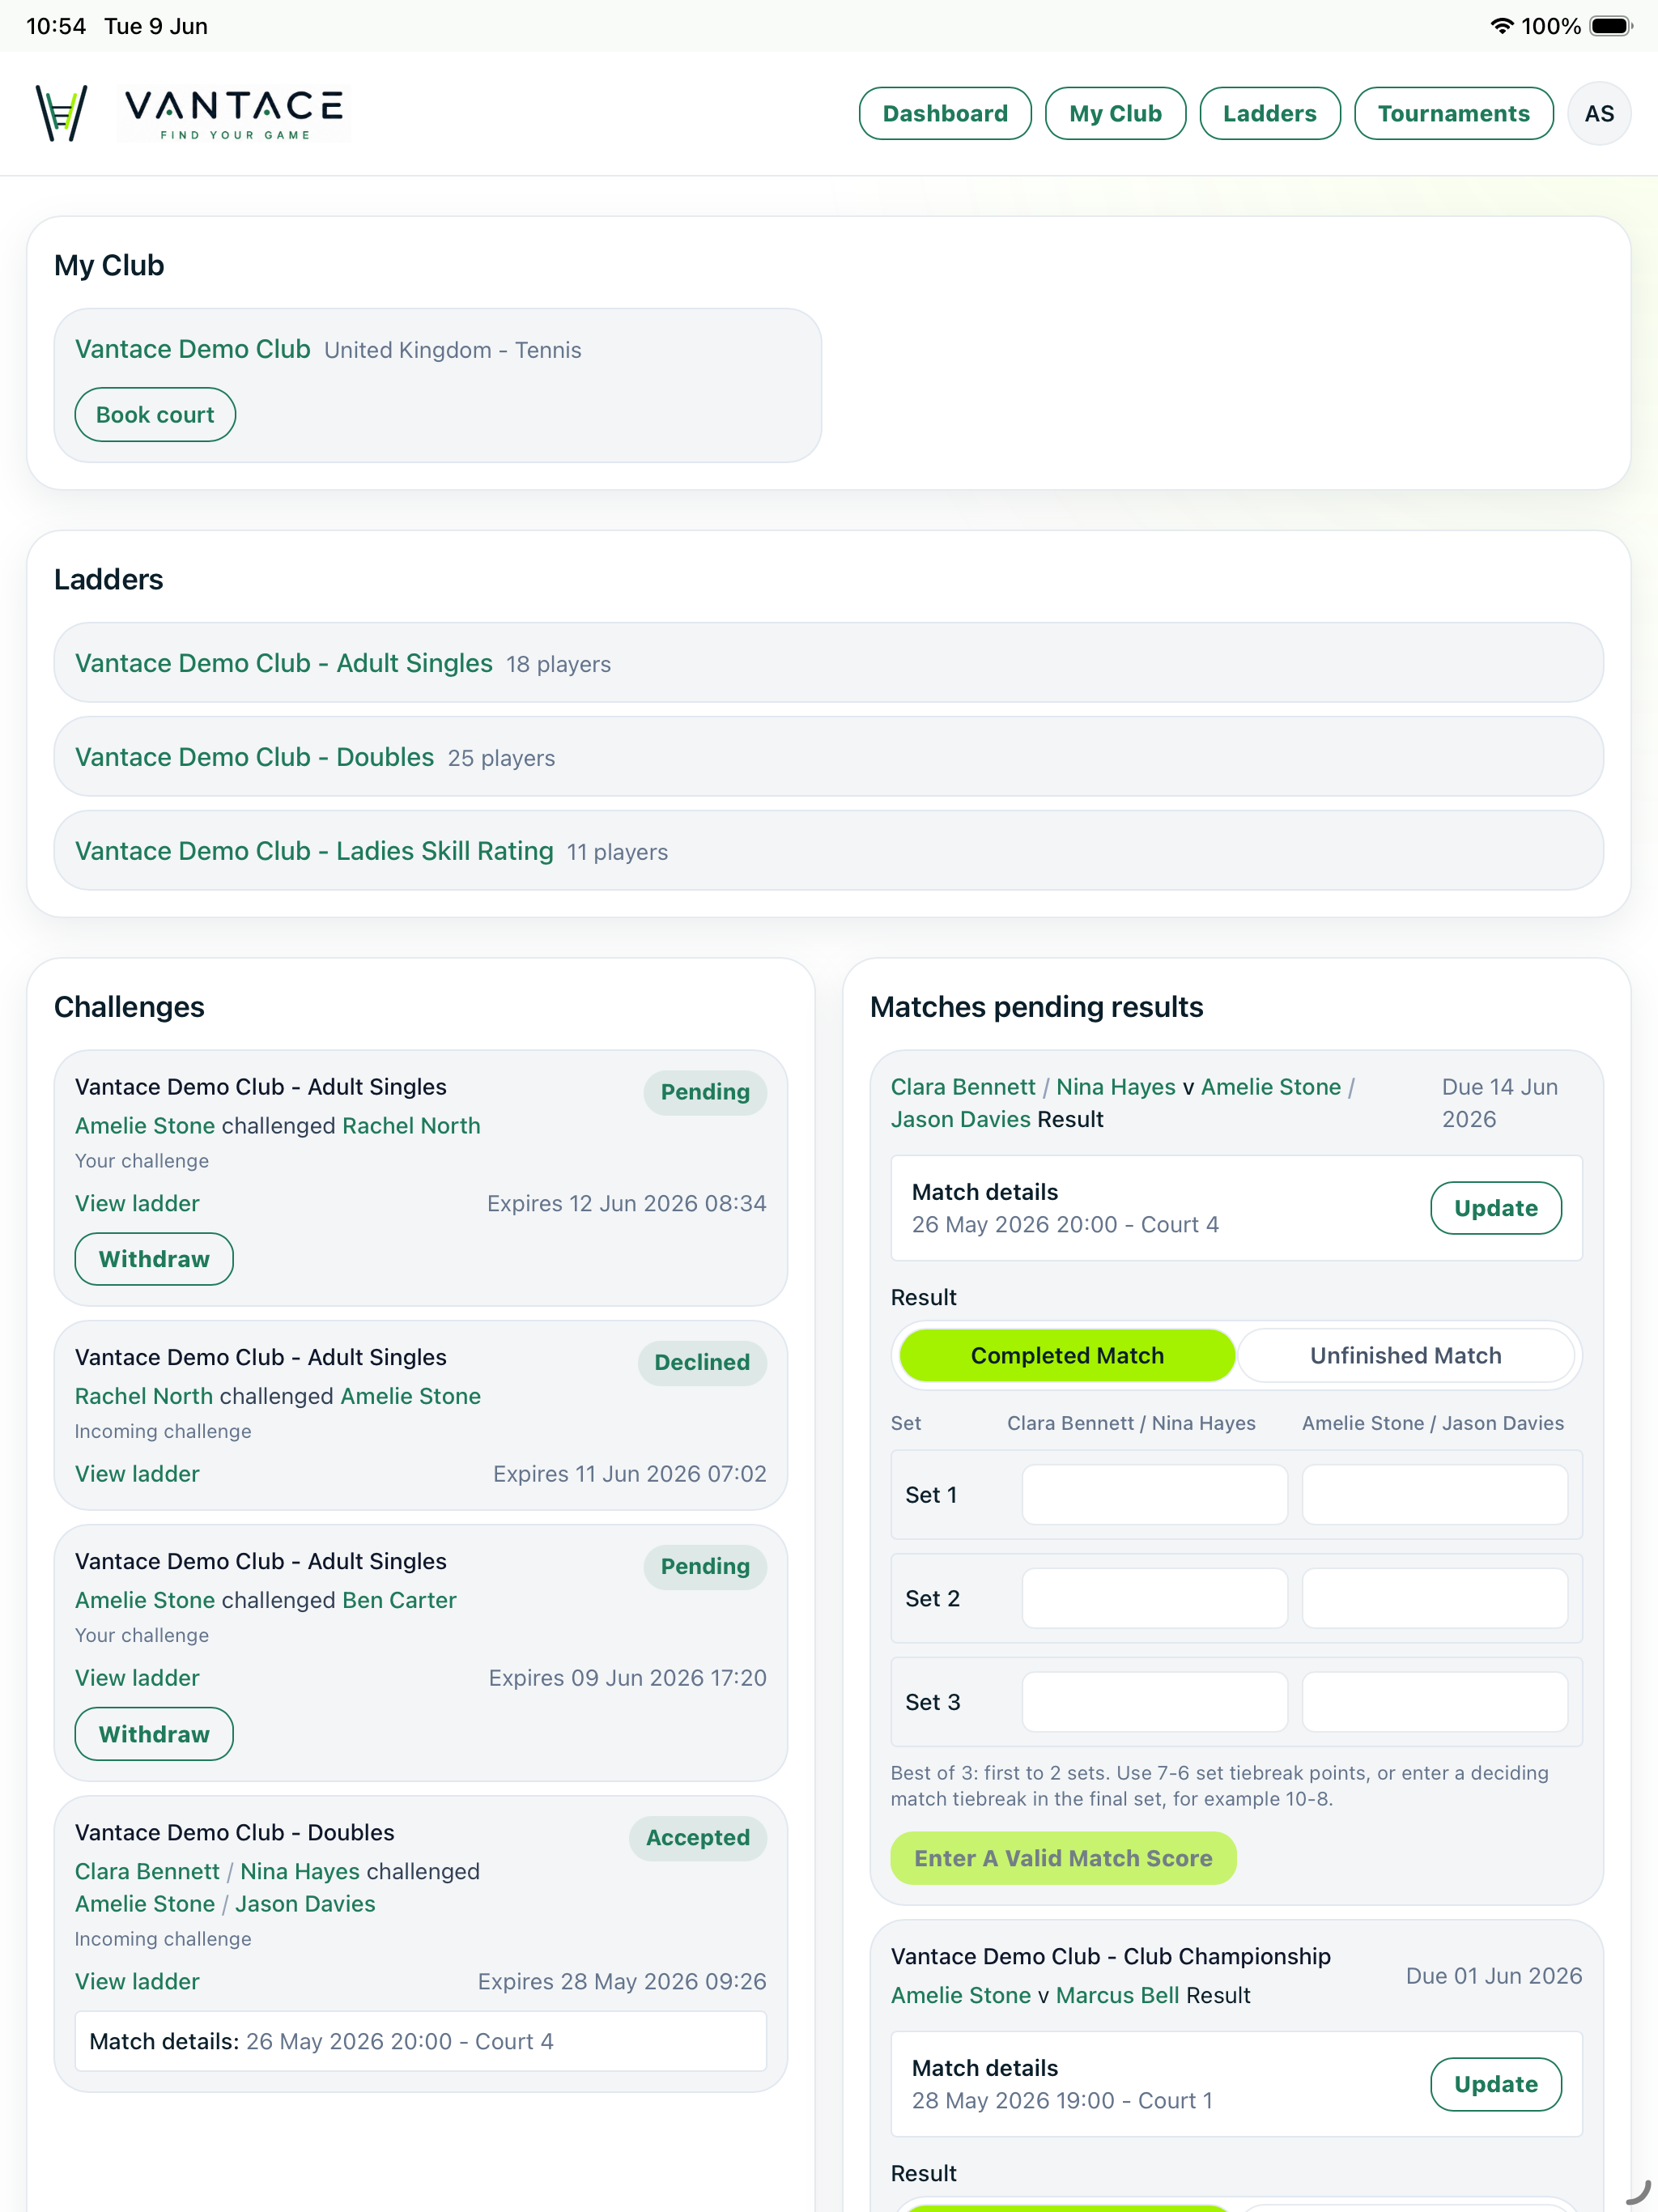This screenshot has width=1658, height=2212.
Task: Open Jason Davies's link in the Doubles challenge
Action: point(305,1904)
